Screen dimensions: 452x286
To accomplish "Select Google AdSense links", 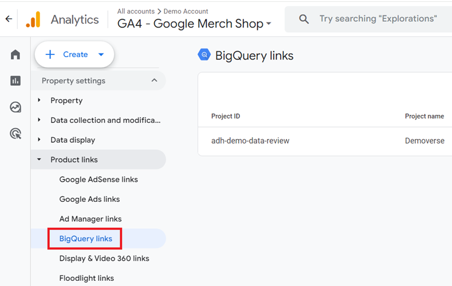I will coord(99,180).
